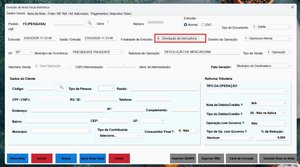Open the Pagamentos / Impostos Totais tab
Screen dimensions: 300x167
coord(111,13)
